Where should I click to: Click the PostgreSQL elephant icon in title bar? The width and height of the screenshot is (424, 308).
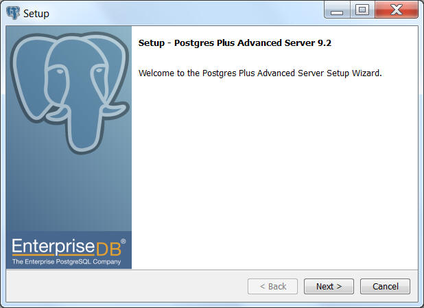[13, 13]
